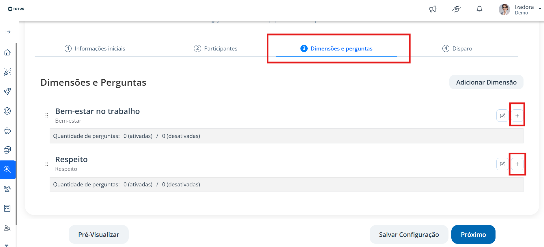
Task: Click the celebration confetti sidebar icon
Action: pos(7,72)
